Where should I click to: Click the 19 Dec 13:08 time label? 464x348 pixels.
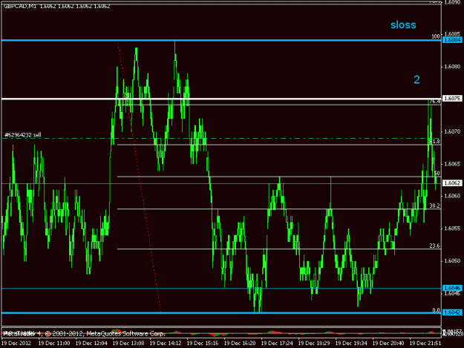(x=128, y=344)
